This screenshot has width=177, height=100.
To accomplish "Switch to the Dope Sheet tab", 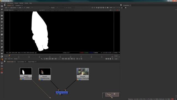I will (31, 62).
